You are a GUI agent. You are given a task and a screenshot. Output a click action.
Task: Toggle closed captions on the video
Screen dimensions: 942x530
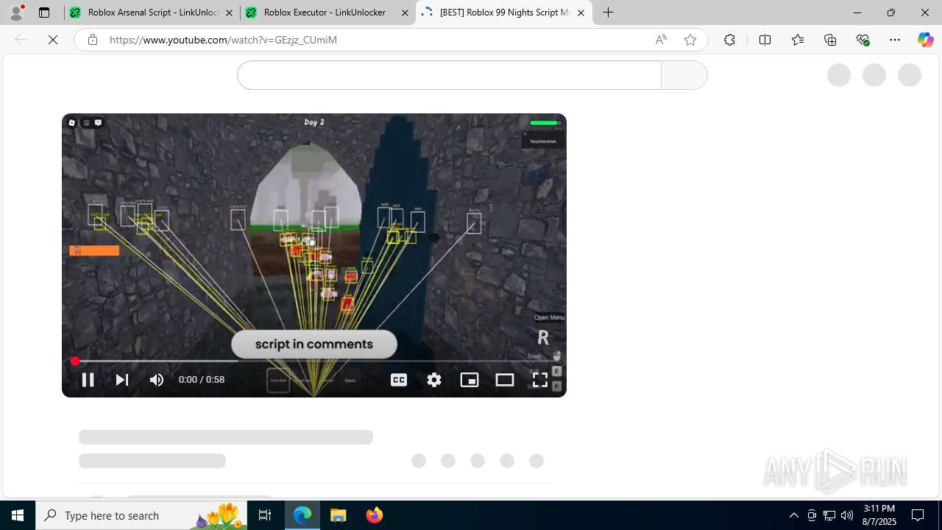[x=399, y=380]
